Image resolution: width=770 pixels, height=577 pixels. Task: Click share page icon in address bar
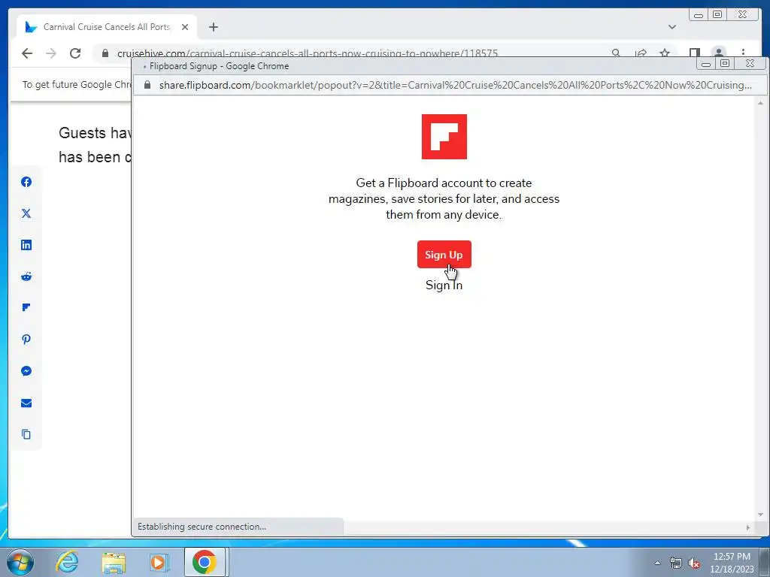tap(641, 53)
